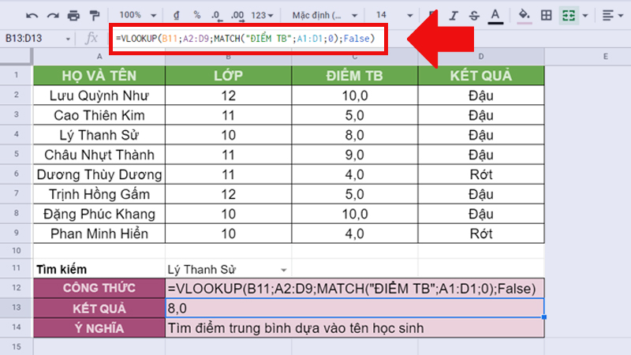Select column D header
Viewport: 631px width, 355px height.
click(481, 57)
